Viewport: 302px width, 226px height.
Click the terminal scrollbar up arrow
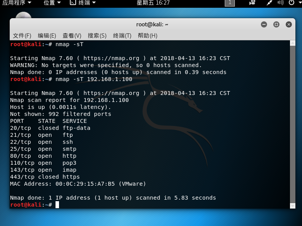293,43
